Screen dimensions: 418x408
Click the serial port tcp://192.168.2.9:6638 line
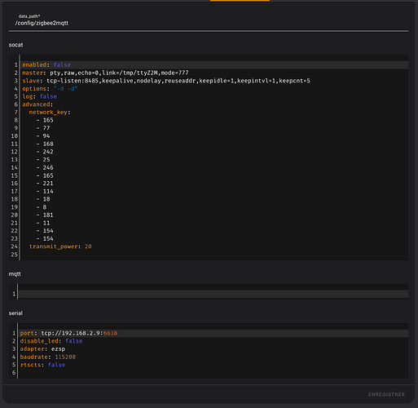pos(68,333)
